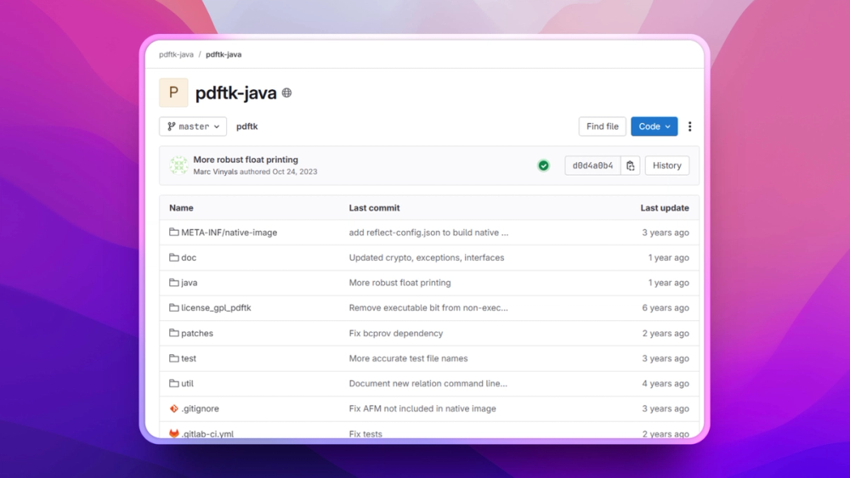The image size is (850, 478).
Task: Open the .gitlab-ci.yml file
Action: 207,434
